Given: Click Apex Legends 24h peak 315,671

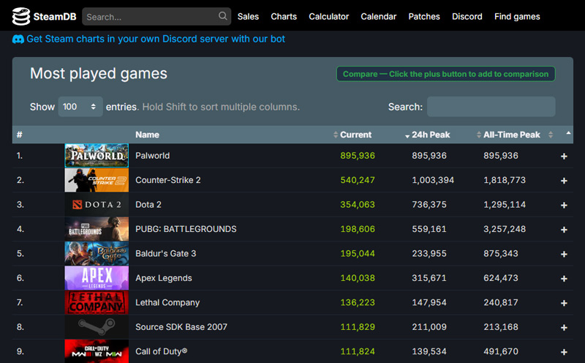Looking at the screenshot, I should click(429, 278).
